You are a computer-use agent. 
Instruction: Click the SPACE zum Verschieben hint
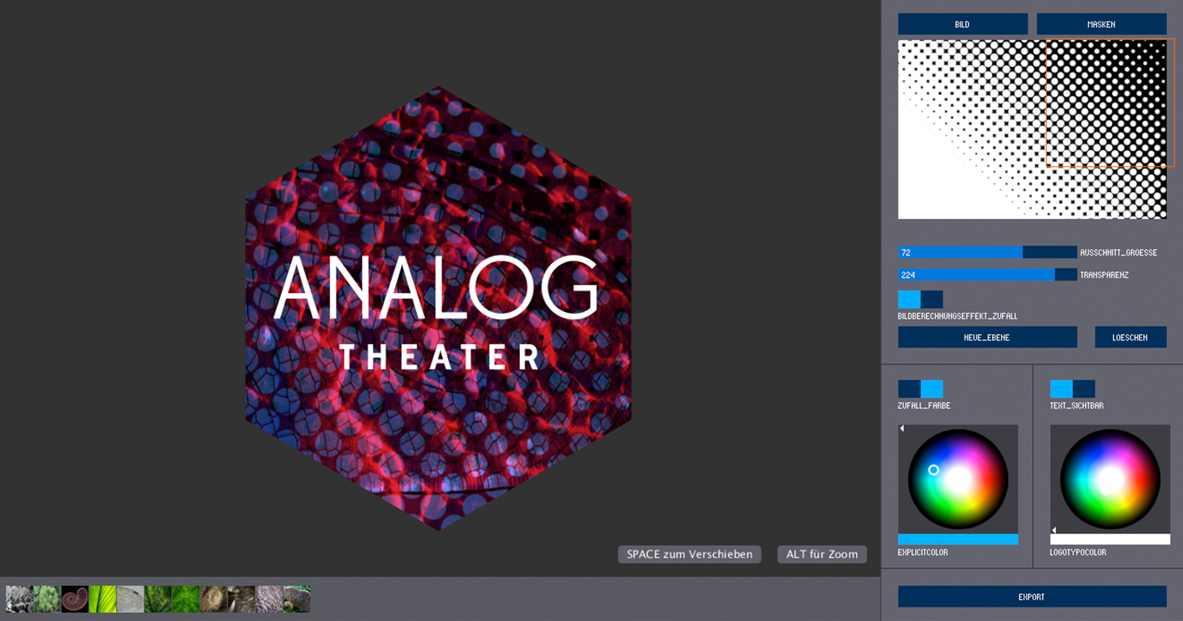tap(689, 554)
